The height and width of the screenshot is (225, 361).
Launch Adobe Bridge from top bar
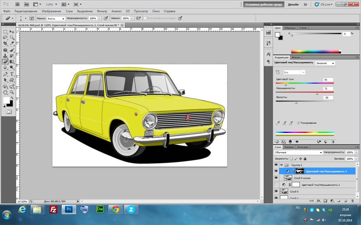18,4
